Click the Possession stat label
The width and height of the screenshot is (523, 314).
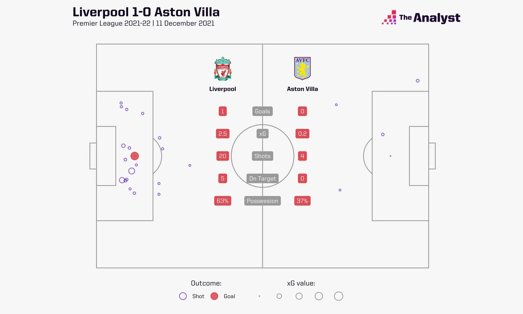263,201
